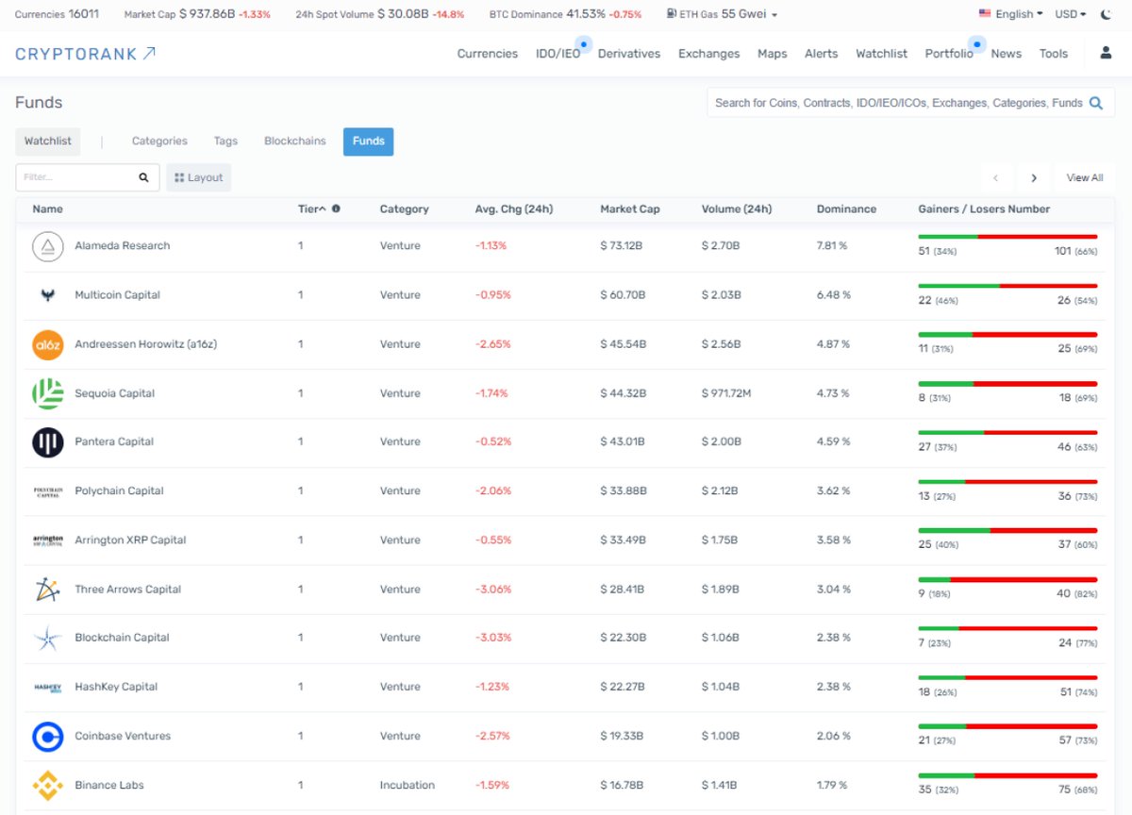Image resolution: width=1132 pixels, height=815 pixels.
Task: Click Alameda Research gainers/losers bar
Action: click(x=1007, y=236)
